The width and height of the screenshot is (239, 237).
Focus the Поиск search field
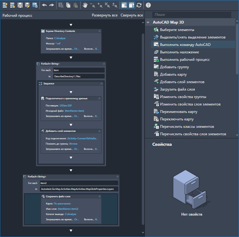pos(192,15)
